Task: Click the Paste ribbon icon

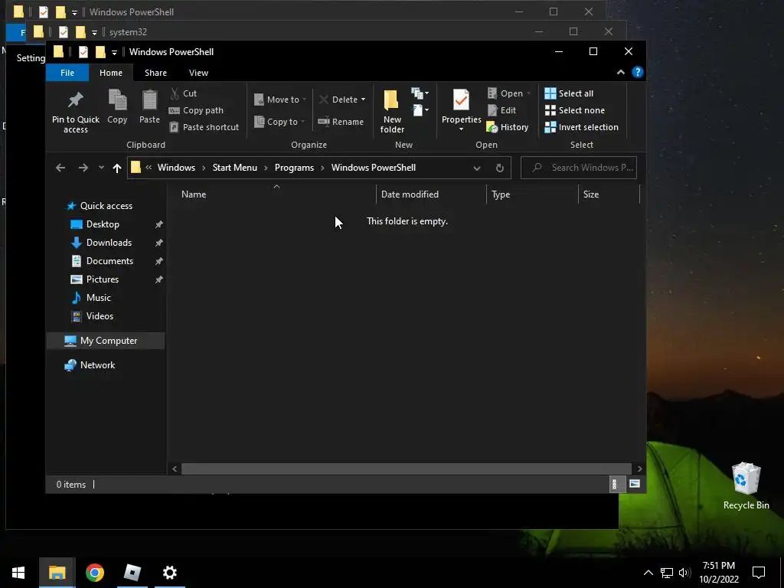Action: pyautogui.click(x=149, y=100)
